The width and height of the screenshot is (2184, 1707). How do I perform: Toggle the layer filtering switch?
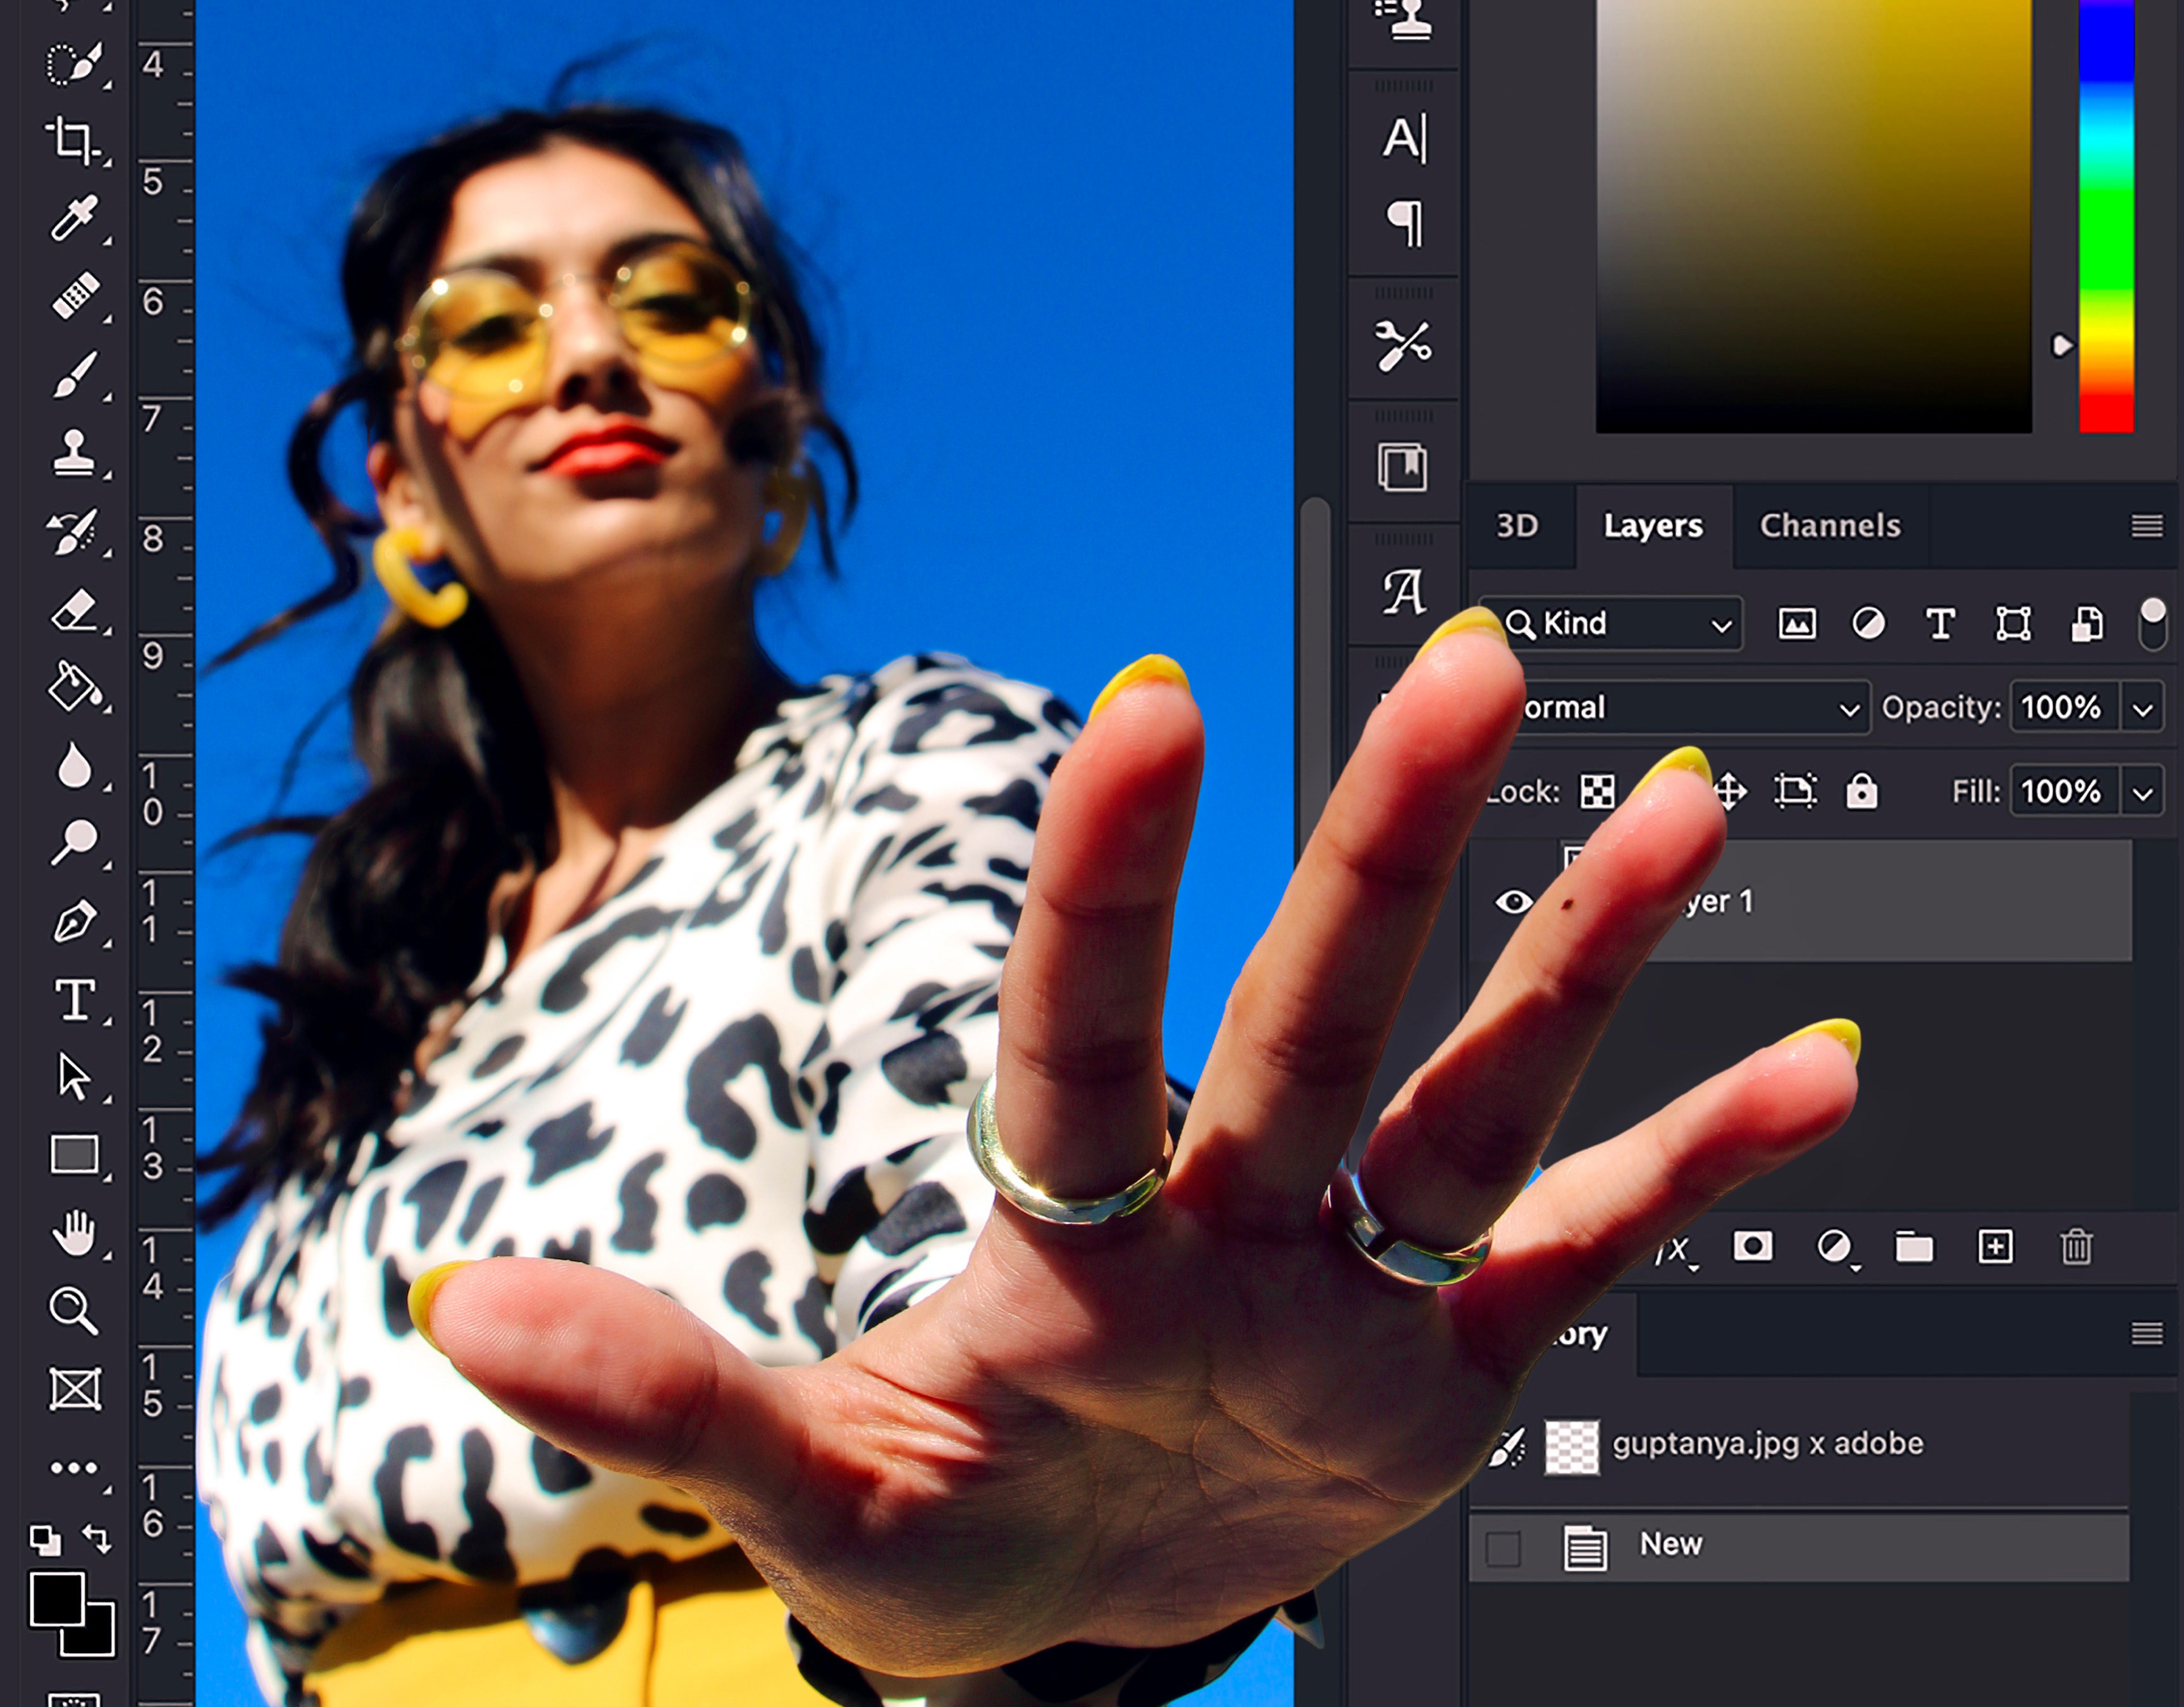point(2152,624)
